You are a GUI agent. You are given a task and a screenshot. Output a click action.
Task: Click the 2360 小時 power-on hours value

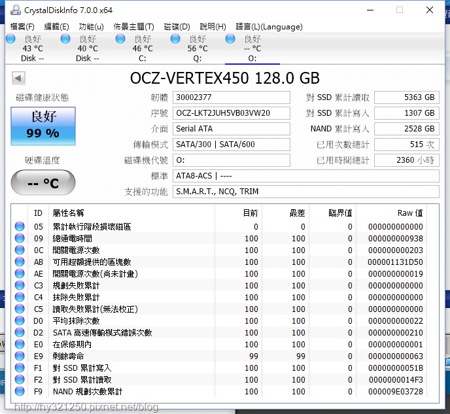[x=407, y=160]
